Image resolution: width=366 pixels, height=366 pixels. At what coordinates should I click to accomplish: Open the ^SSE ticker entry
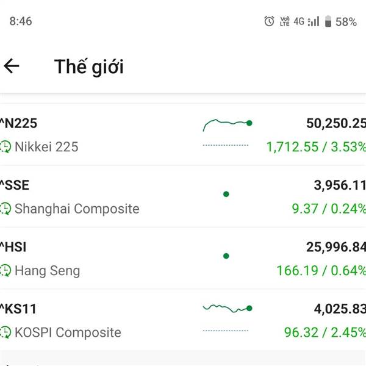[x=15, y=185]
